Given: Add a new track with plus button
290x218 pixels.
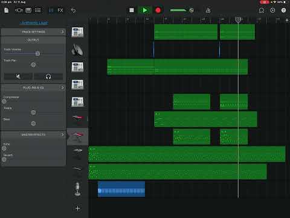Looking at the screenshot, I should point(77,208).
